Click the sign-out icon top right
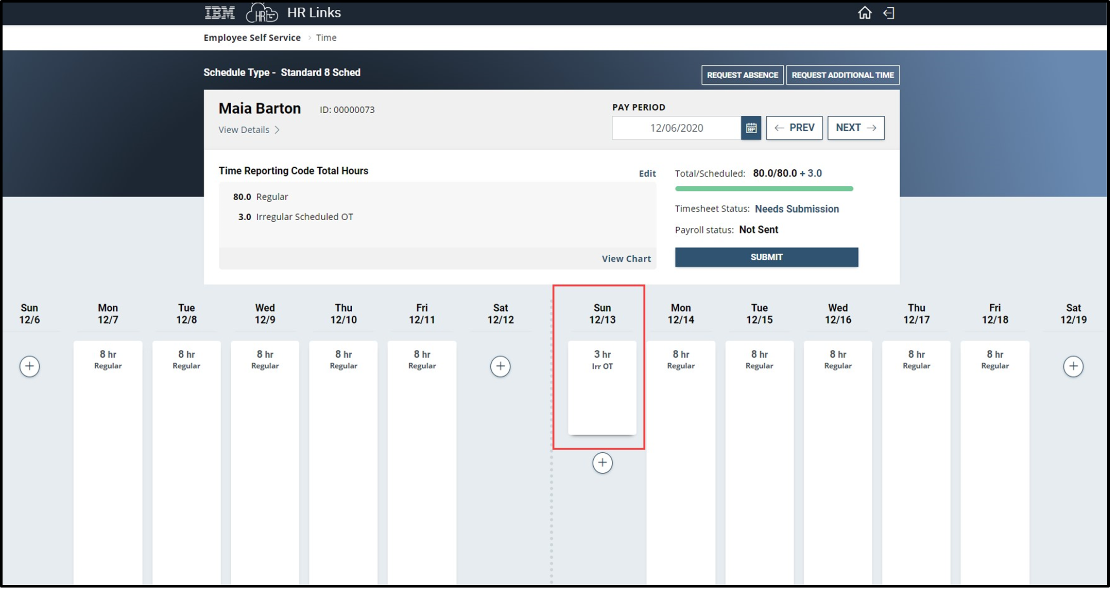 pyautogui.click(x=888, y=13)
